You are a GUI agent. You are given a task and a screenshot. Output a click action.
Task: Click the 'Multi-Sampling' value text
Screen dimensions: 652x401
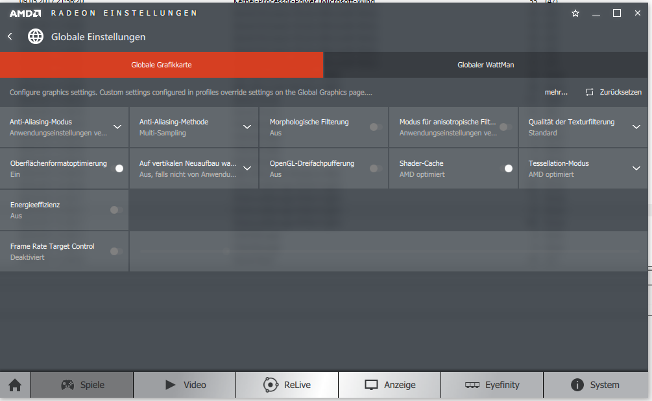[x=163, y=133]
